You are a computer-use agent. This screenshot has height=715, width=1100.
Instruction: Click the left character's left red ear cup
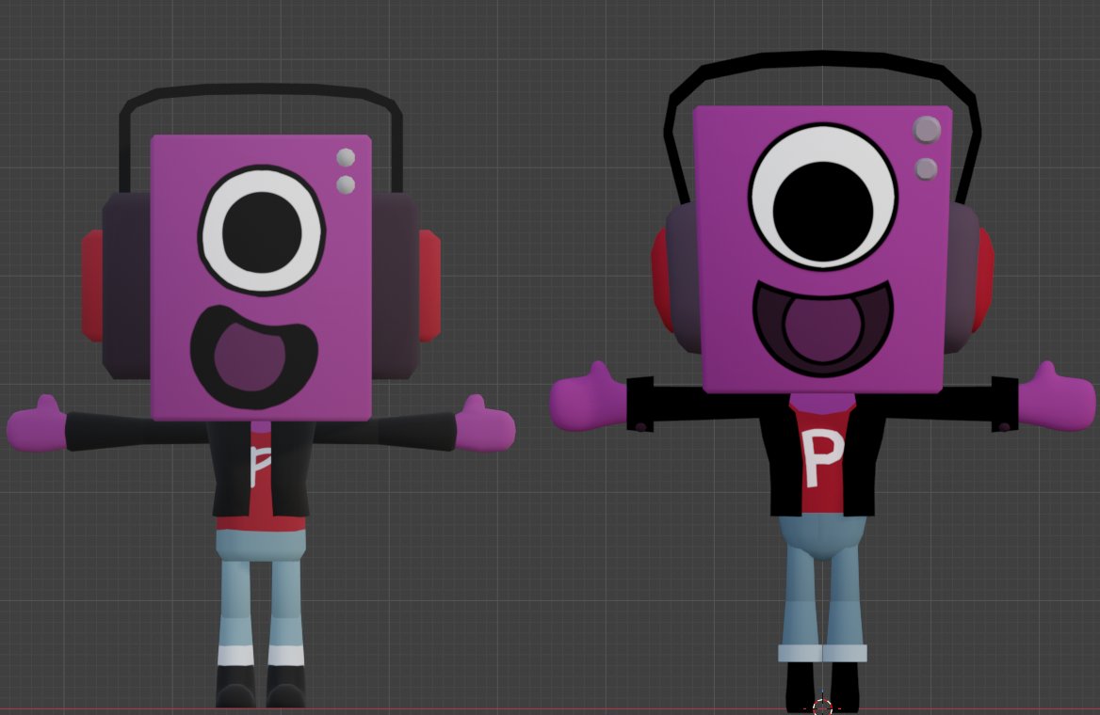[92, 286]
